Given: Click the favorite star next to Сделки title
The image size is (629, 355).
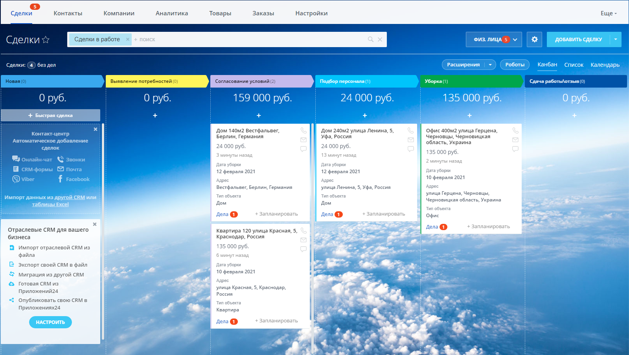Looking at the screenshot, I should point(46,40).
